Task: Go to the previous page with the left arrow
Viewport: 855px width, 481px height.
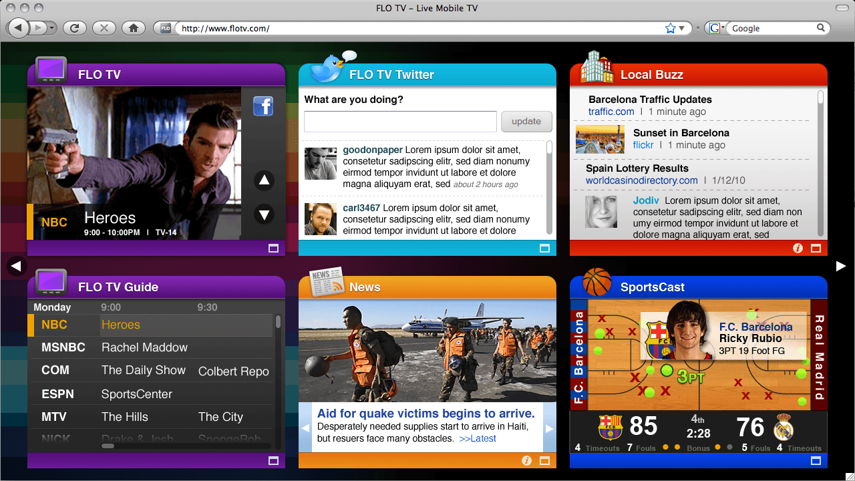Action: coord(16,267)
